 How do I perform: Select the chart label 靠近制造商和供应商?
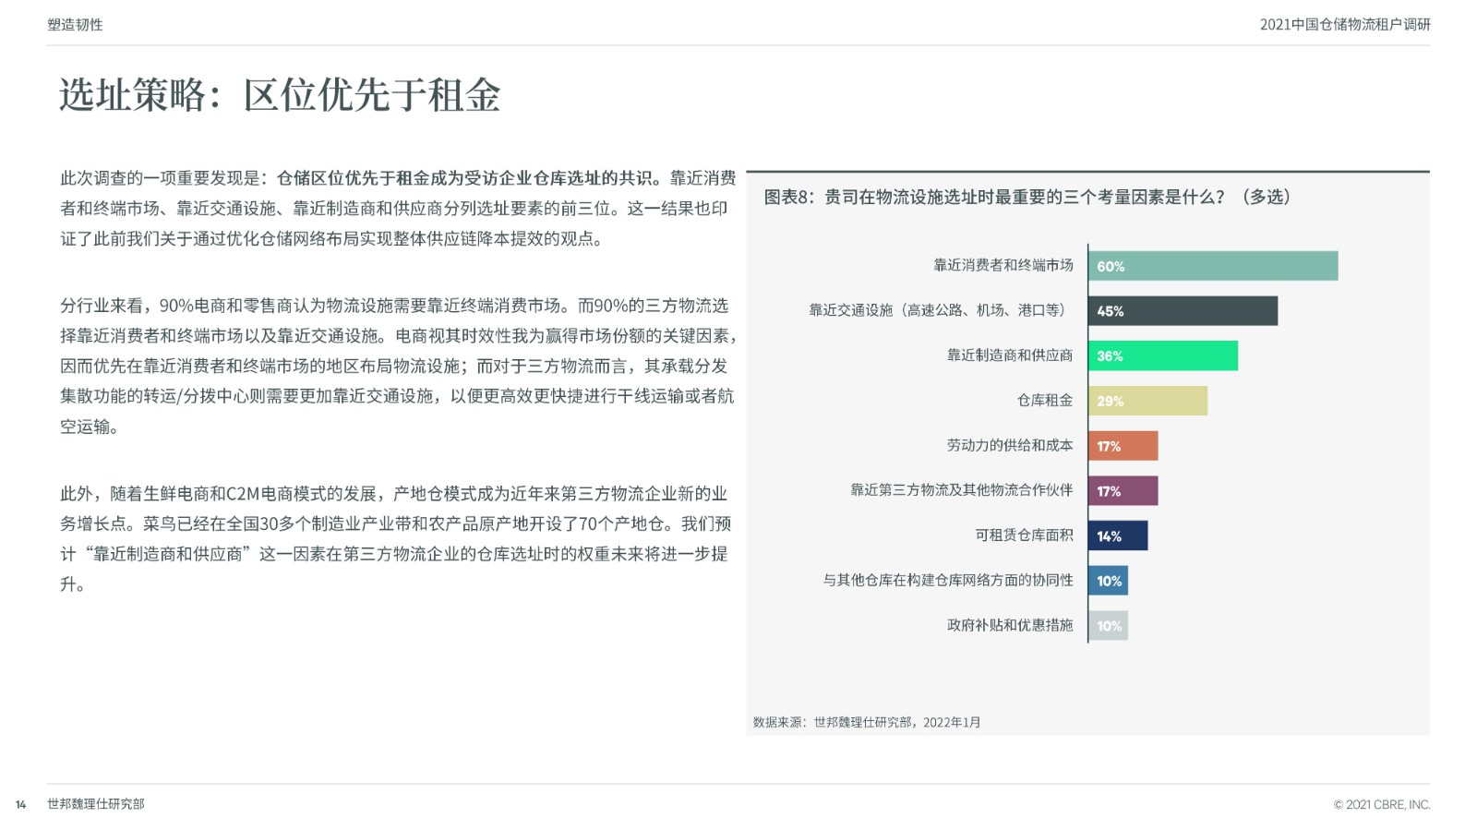point(1010,355)
